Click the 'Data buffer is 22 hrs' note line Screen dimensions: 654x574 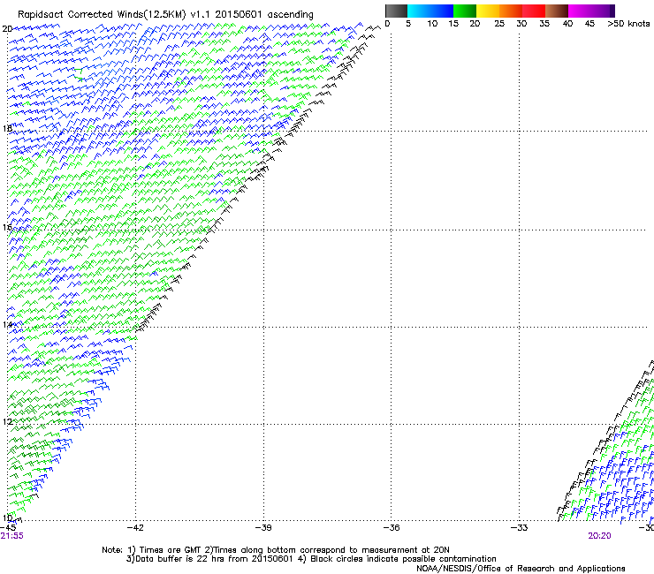point(311,559)
